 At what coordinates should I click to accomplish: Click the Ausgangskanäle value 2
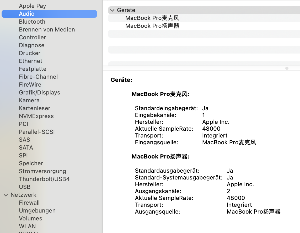pos(228,191)
